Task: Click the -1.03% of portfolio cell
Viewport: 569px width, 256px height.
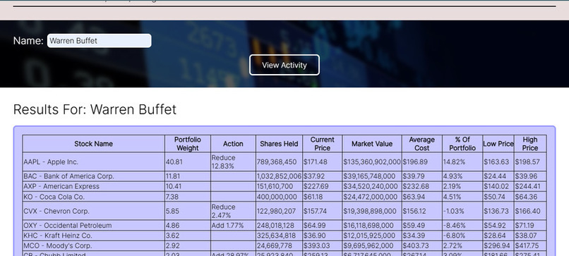Action: click(x=462, y=211)
